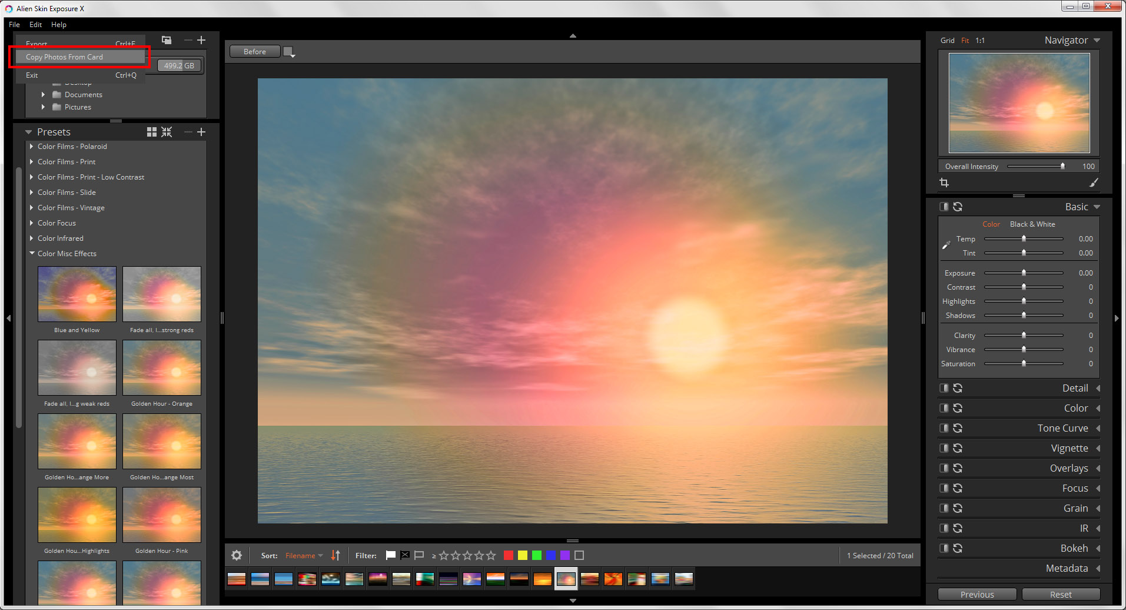Screen dimensions: 1126x610
Task: Filter by red color label
Action: (509, 555)
